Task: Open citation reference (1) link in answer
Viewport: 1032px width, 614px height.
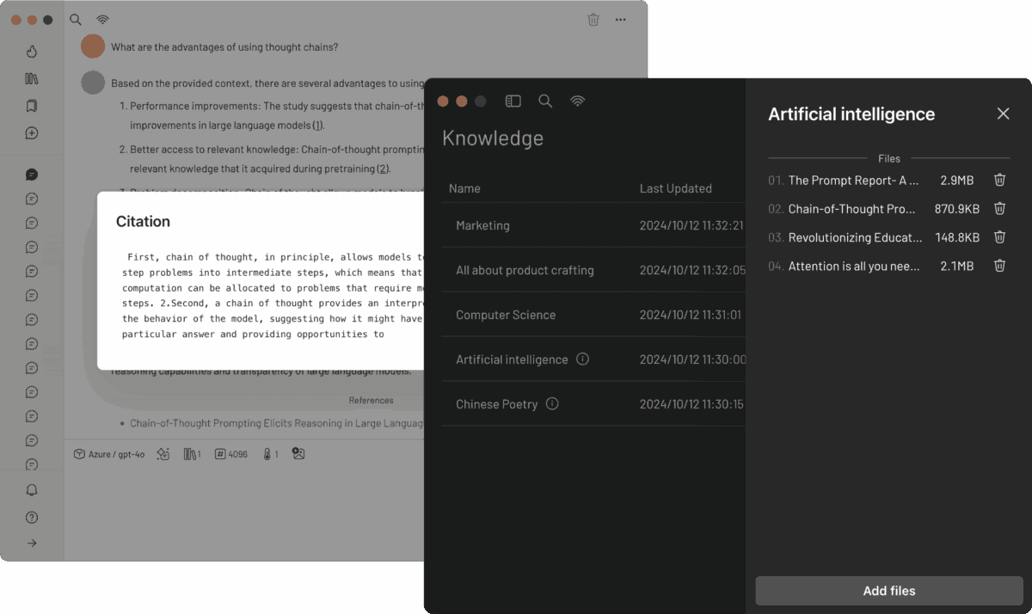Action: click(x=317, y=126)
